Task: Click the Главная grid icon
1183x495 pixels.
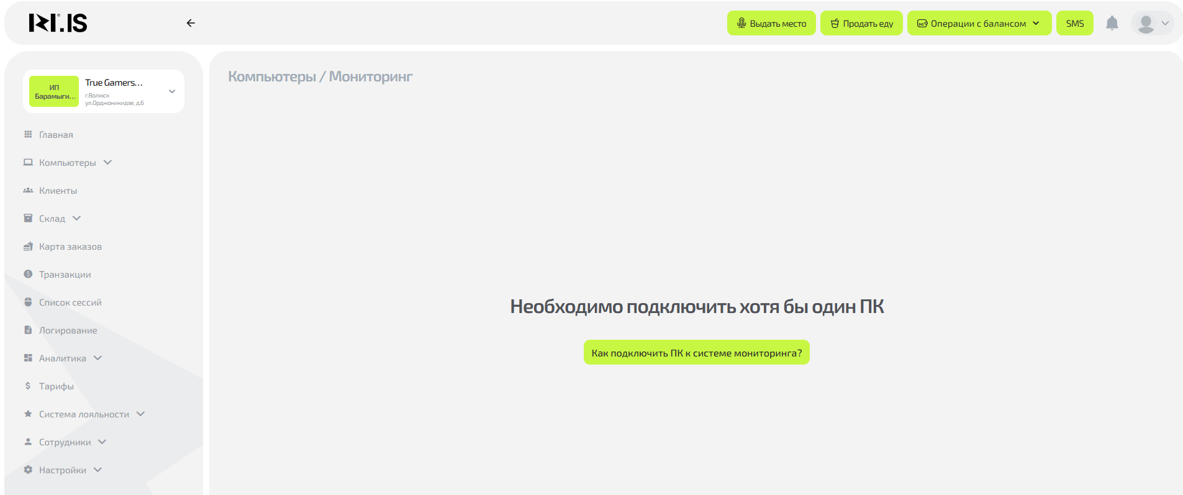Action: pos(28,135)
